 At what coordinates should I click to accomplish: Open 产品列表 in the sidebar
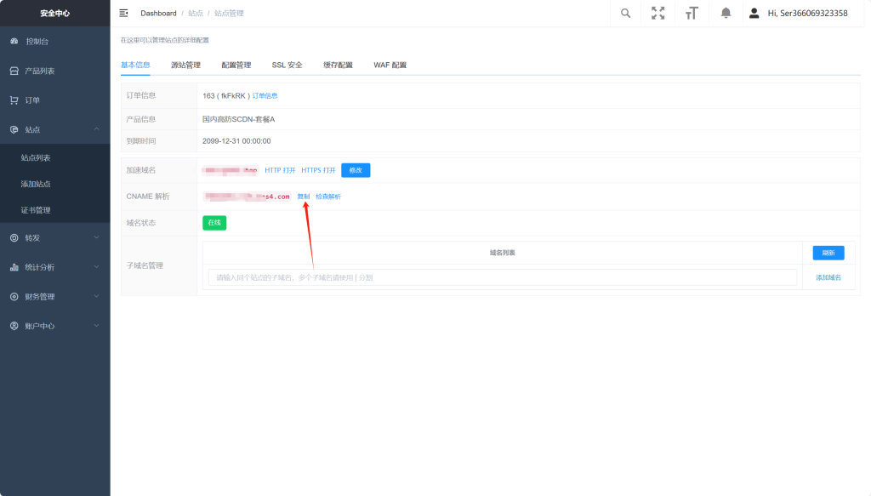point(39,71)
